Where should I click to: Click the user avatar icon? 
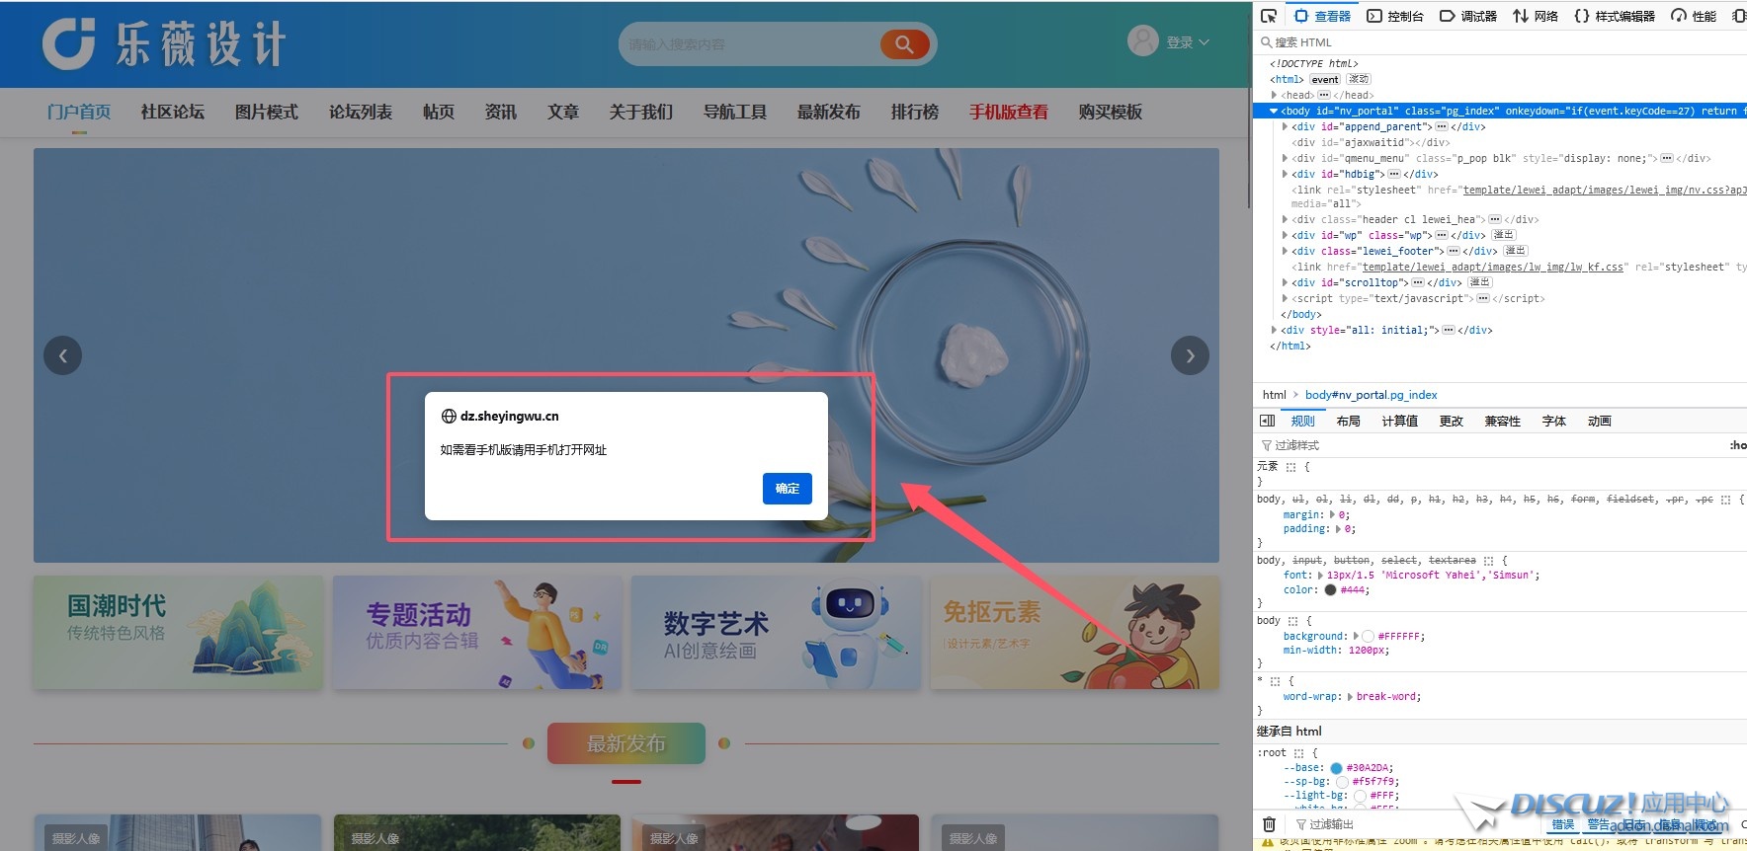[1143, 41]
